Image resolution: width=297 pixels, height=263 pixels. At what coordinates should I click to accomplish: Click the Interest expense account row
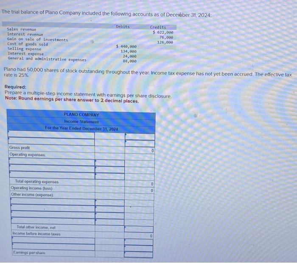pyautogui.click(x=26, y=54)
